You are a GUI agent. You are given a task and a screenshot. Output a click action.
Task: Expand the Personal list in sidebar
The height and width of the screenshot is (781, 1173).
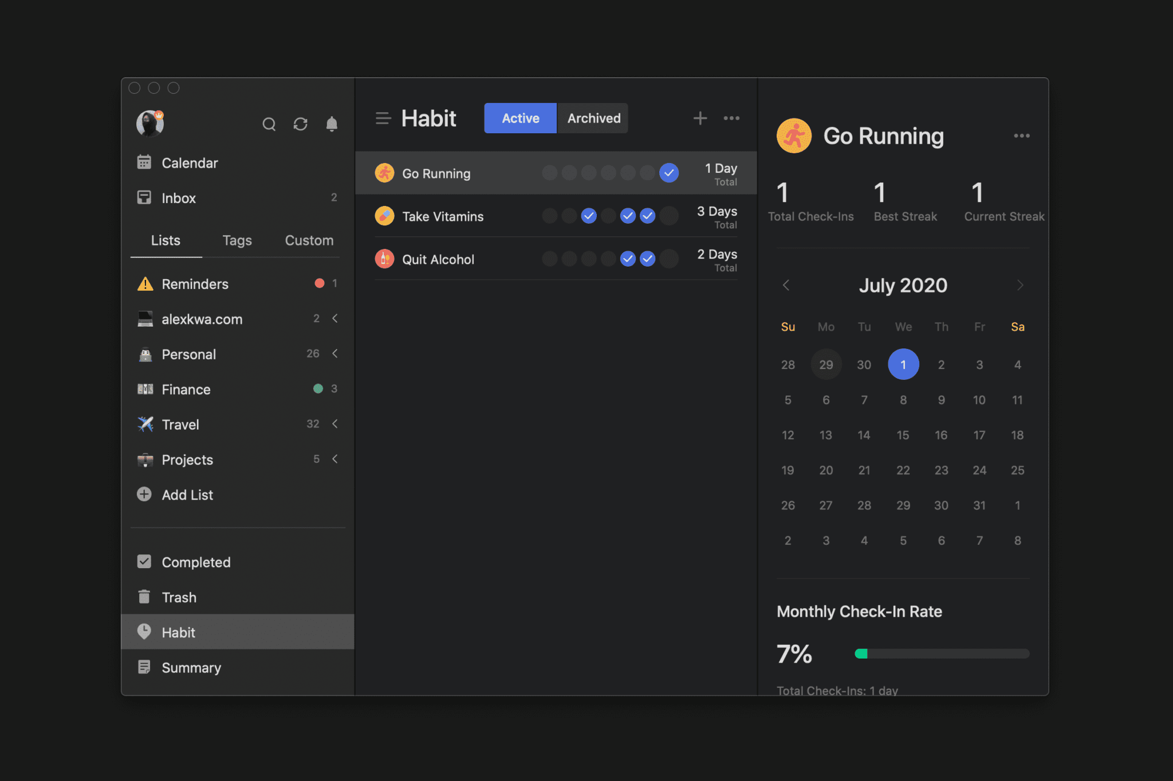click(x=335, y=354)
